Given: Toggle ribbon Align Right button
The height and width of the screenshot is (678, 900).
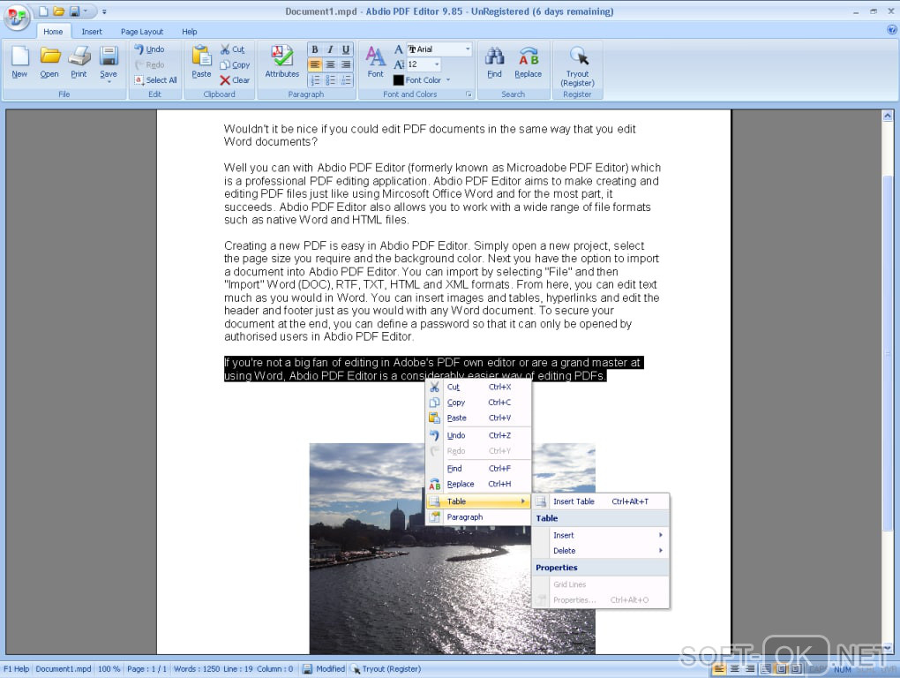Looking at the screenshot, I should [x=346, y=64].
